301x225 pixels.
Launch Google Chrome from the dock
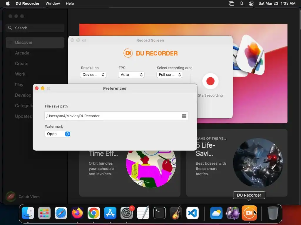[x=94, y=213]
